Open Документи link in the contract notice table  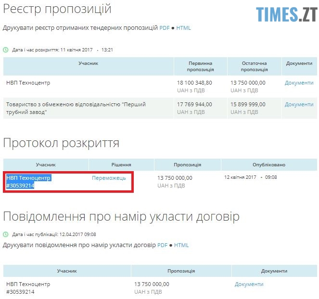pos(249,284)
